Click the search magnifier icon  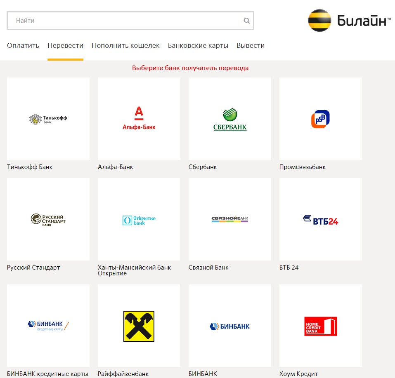point(247,21)
